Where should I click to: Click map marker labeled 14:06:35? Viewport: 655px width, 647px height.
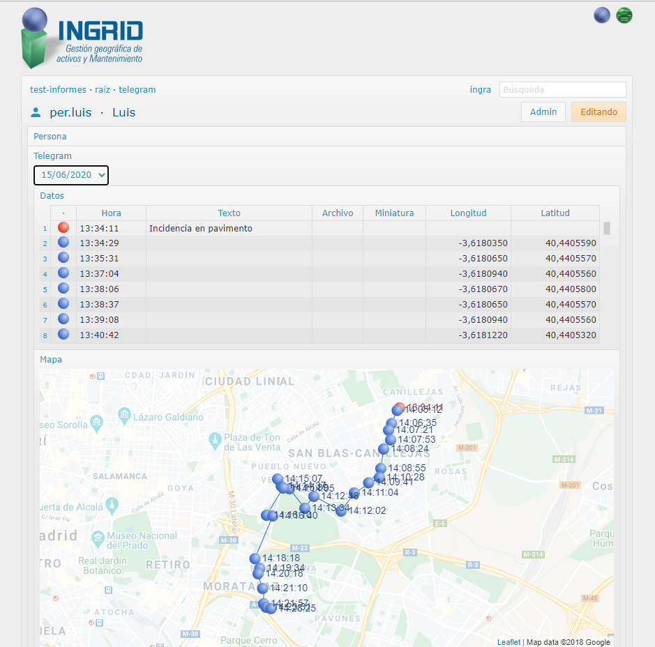pyautogui.click(x=391, y=423)
